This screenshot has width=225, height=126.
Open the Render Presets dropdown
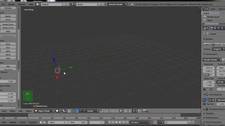(x=212, y=60)
